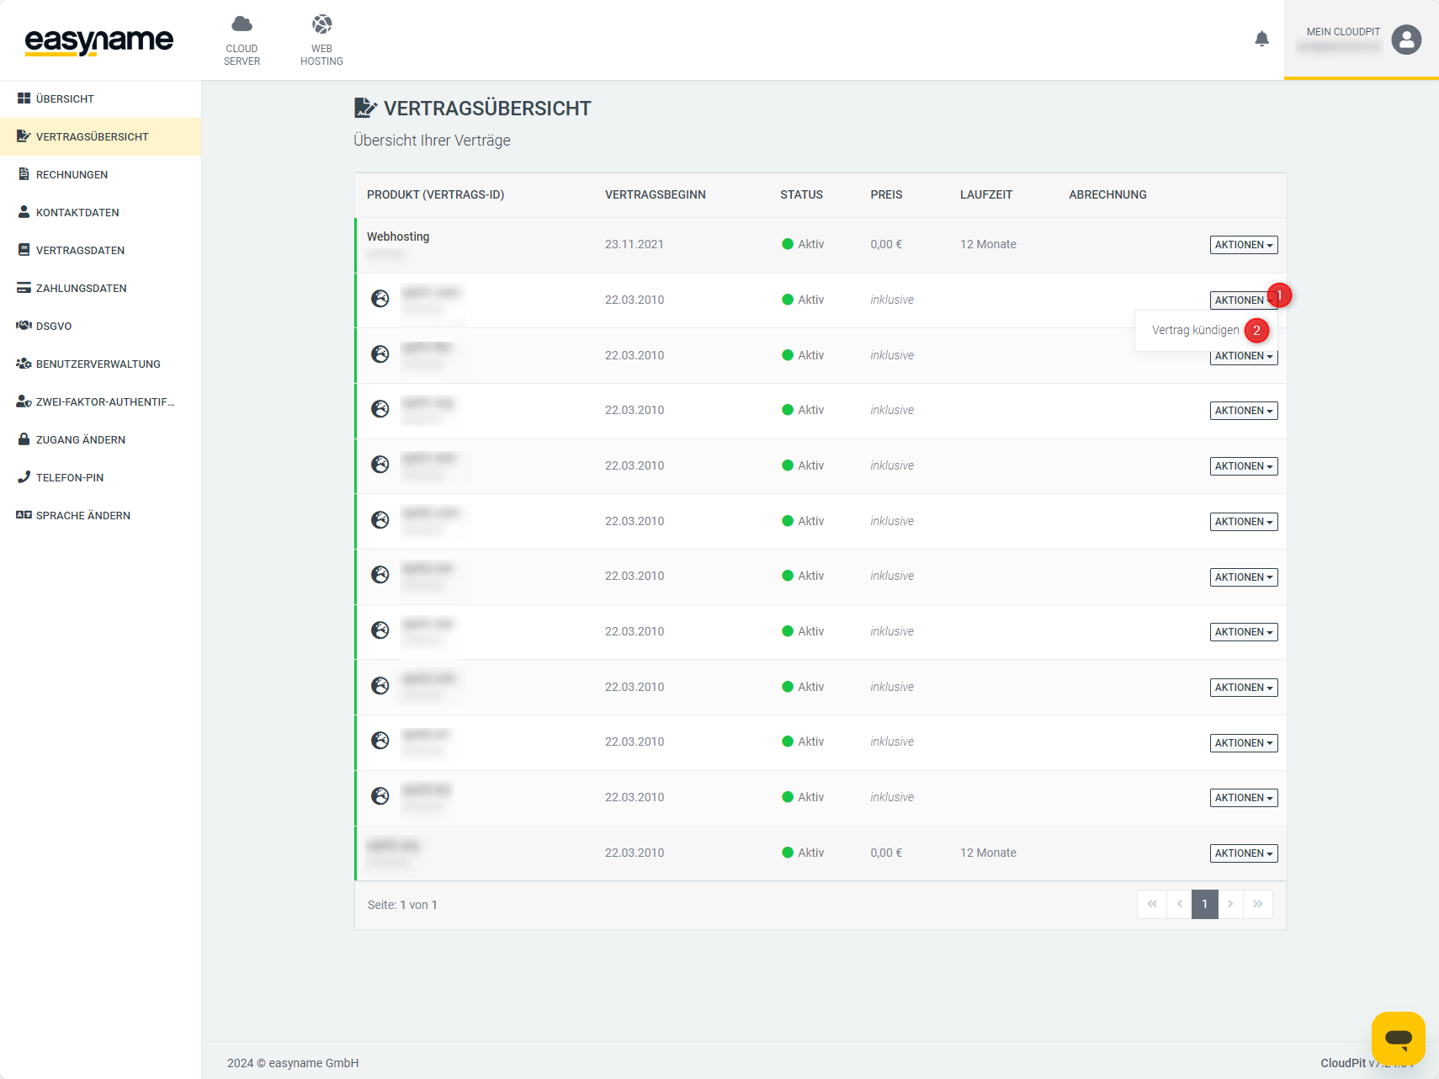Select page 1 in pagination
The height and width of the screenshot is (1079, 1439).
tap(1204, 904)
